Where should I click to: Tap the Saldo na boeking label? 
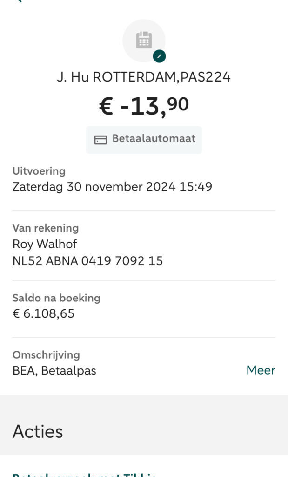[56, 298]
